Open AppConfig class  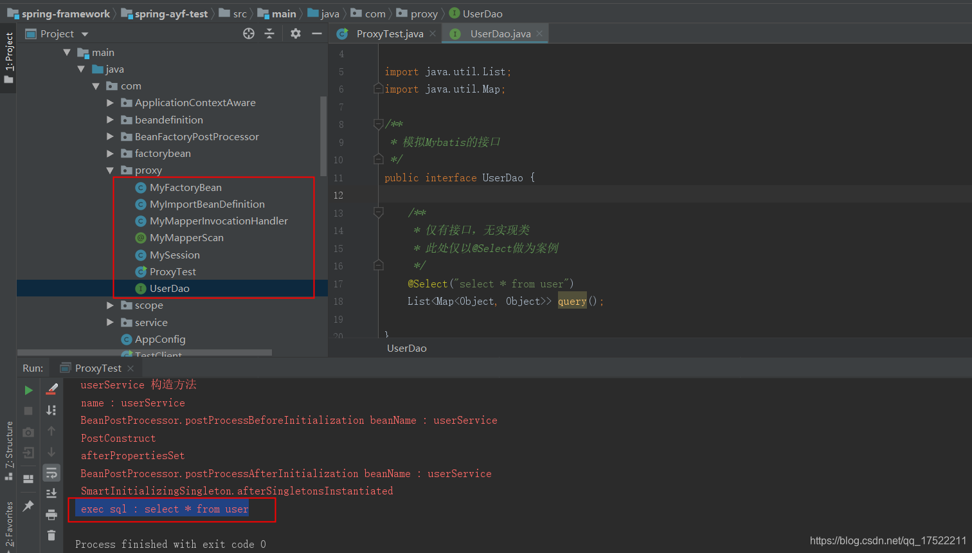160,339
